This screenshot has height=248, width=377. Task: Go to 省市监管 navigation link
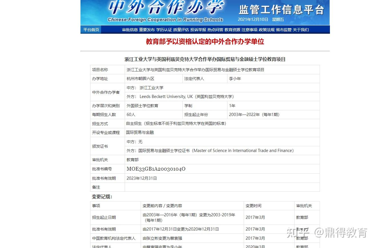click(x=284, y=30)
